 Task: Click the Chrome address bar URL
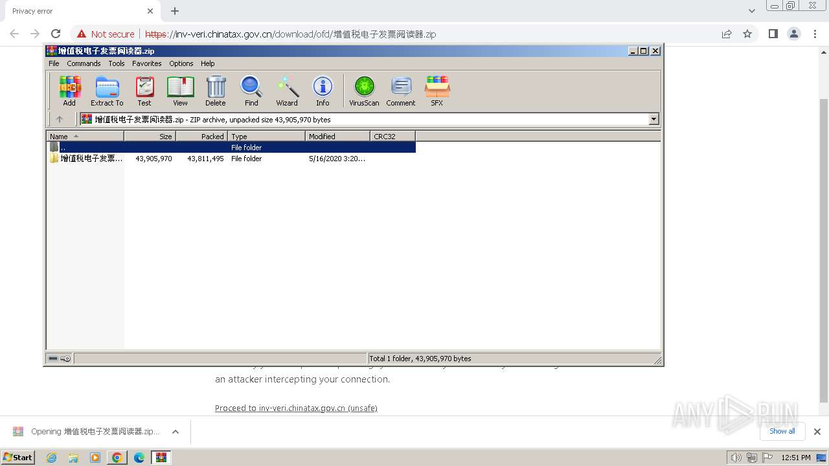tap(291, 34)
